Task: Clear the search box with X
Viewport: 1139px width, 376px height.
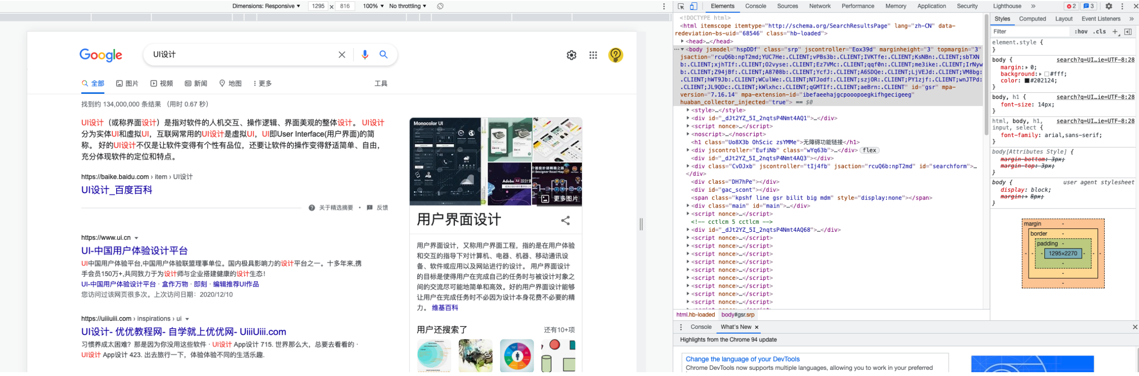Action: (342, 55)
